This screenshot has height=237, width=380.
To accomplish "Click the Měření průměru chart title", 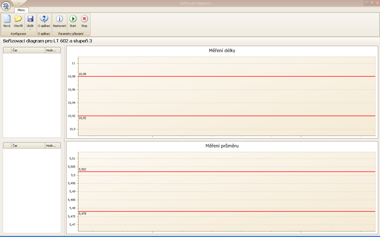I will [222, 146].
